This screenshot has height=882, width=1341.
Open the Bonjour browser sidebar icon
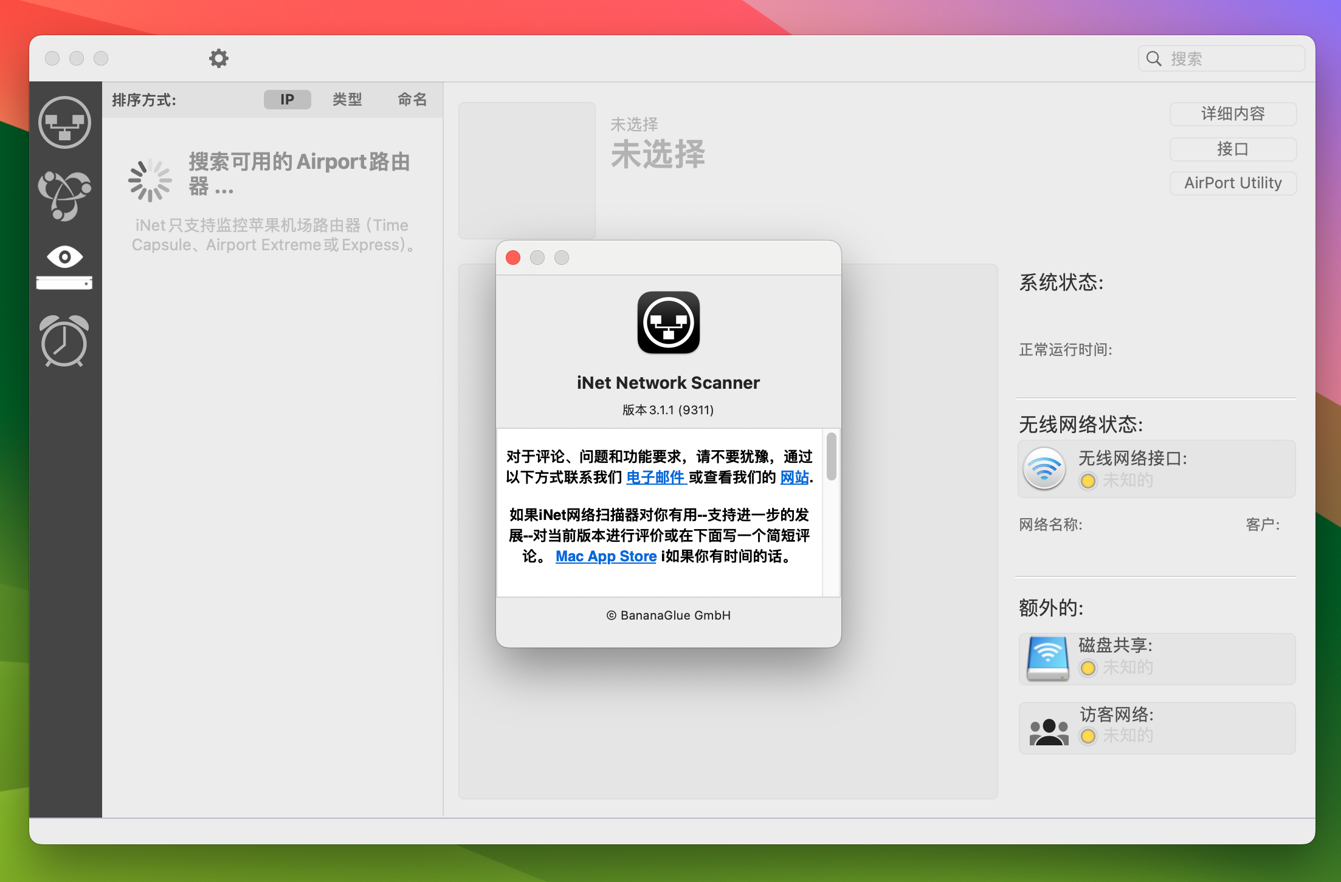click(64, 196)
